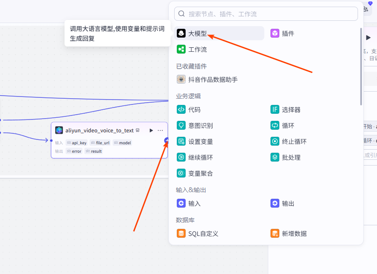The height and width of the screenshot is (274, 377).
Task: Add a 终止循环 break-loop node
Action: [289, 141]
